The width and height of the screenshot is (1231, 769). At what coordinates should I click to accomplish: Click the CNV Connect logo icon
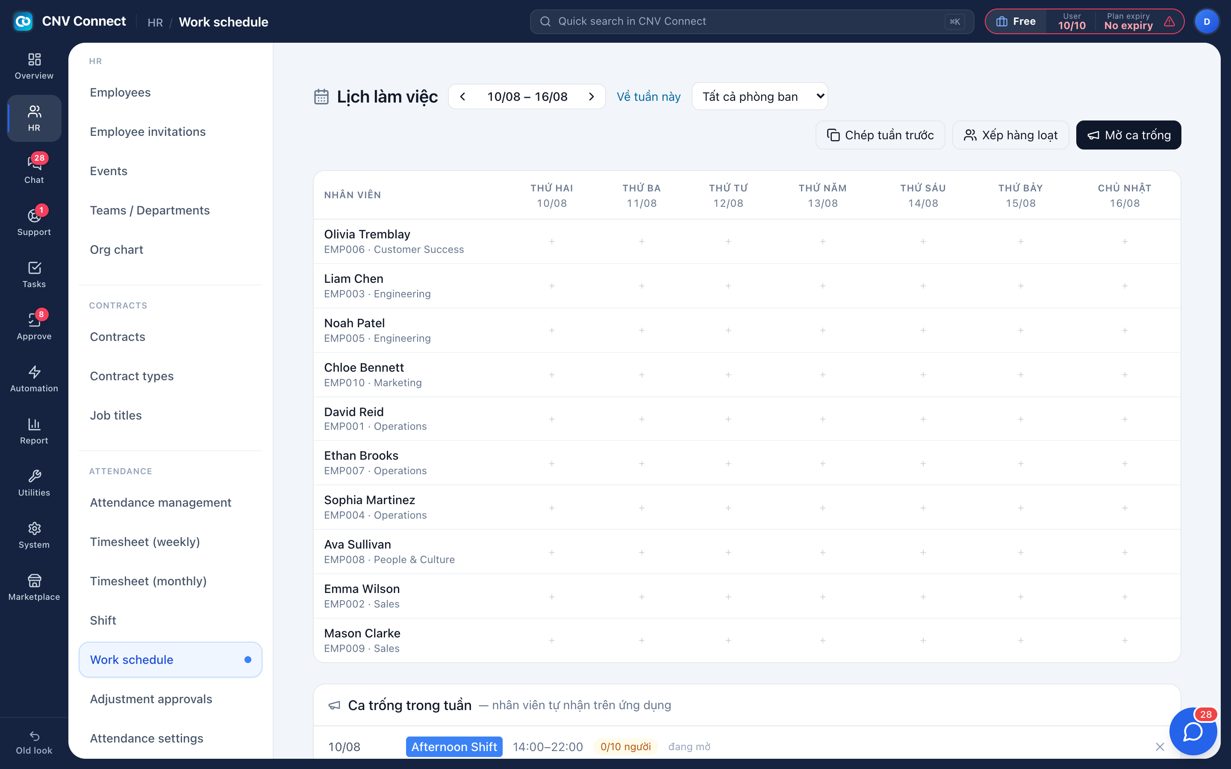(x=23, y=21)
